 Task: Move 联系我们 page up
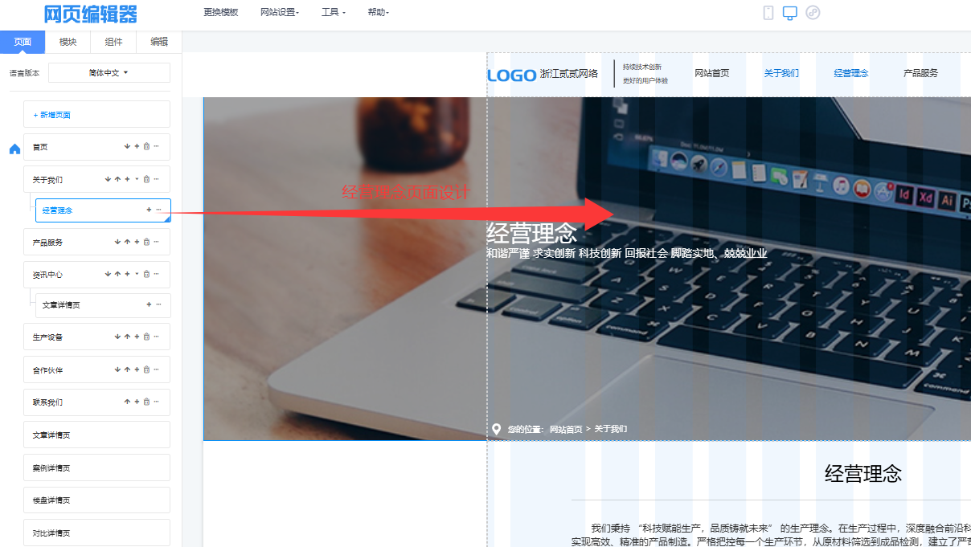(x=127, y=402)
